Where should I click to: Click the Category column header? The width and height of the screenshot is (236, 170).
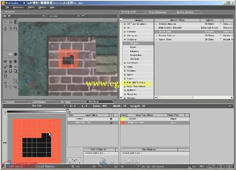138,20
